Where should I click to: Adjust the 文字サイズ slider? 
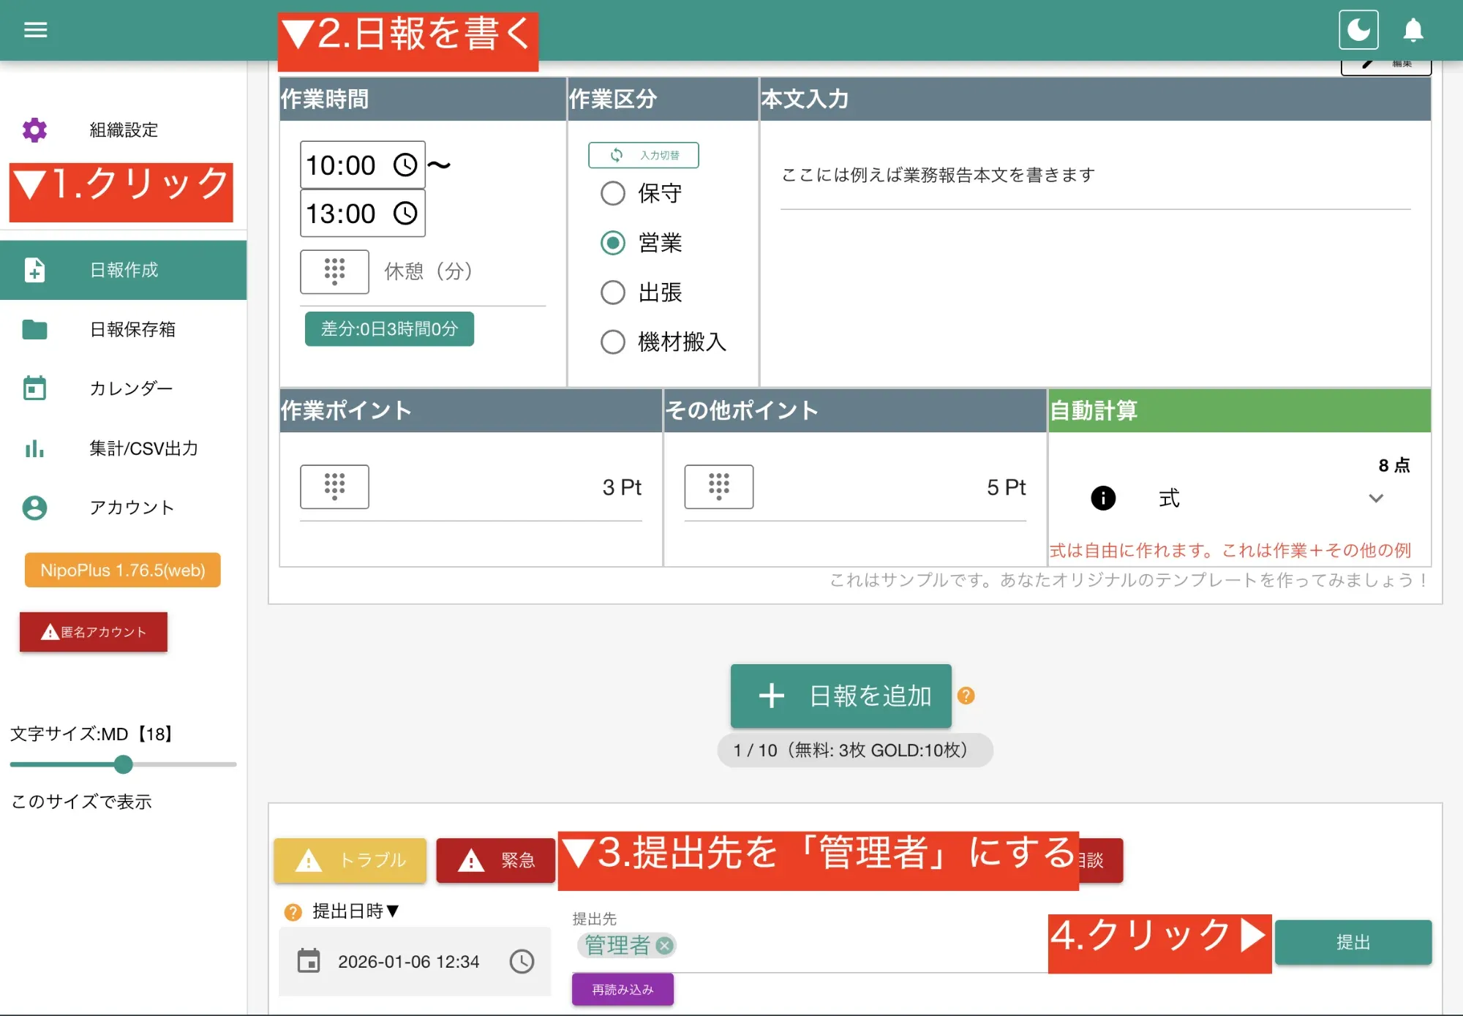point(123,765)
